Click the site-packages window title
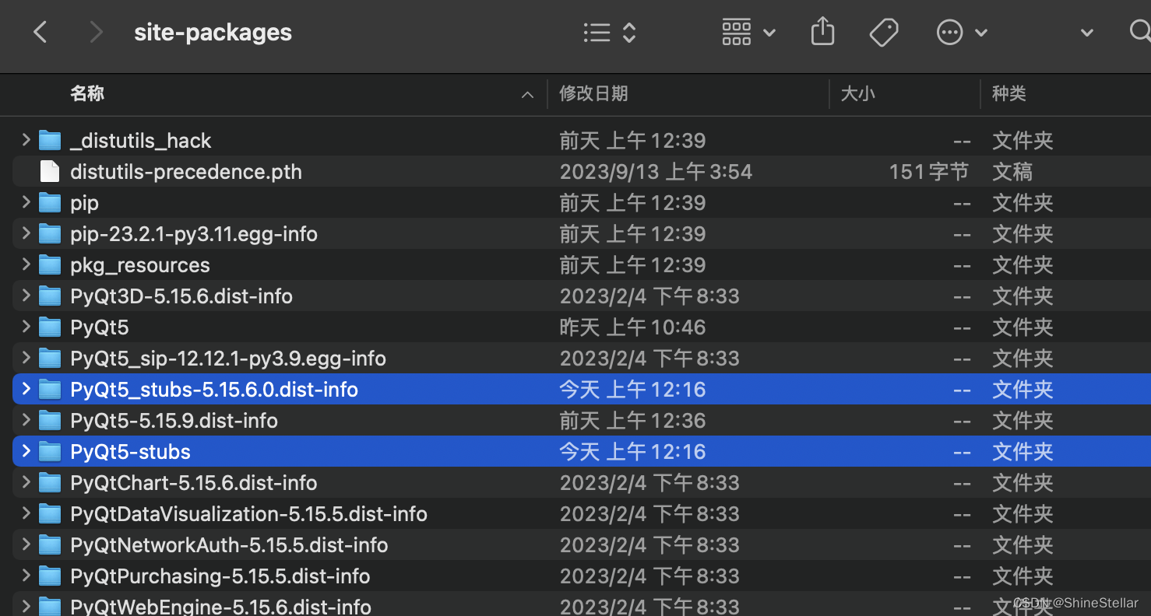The width and height of the screenshot is (1151, 616). pos(213,33)
